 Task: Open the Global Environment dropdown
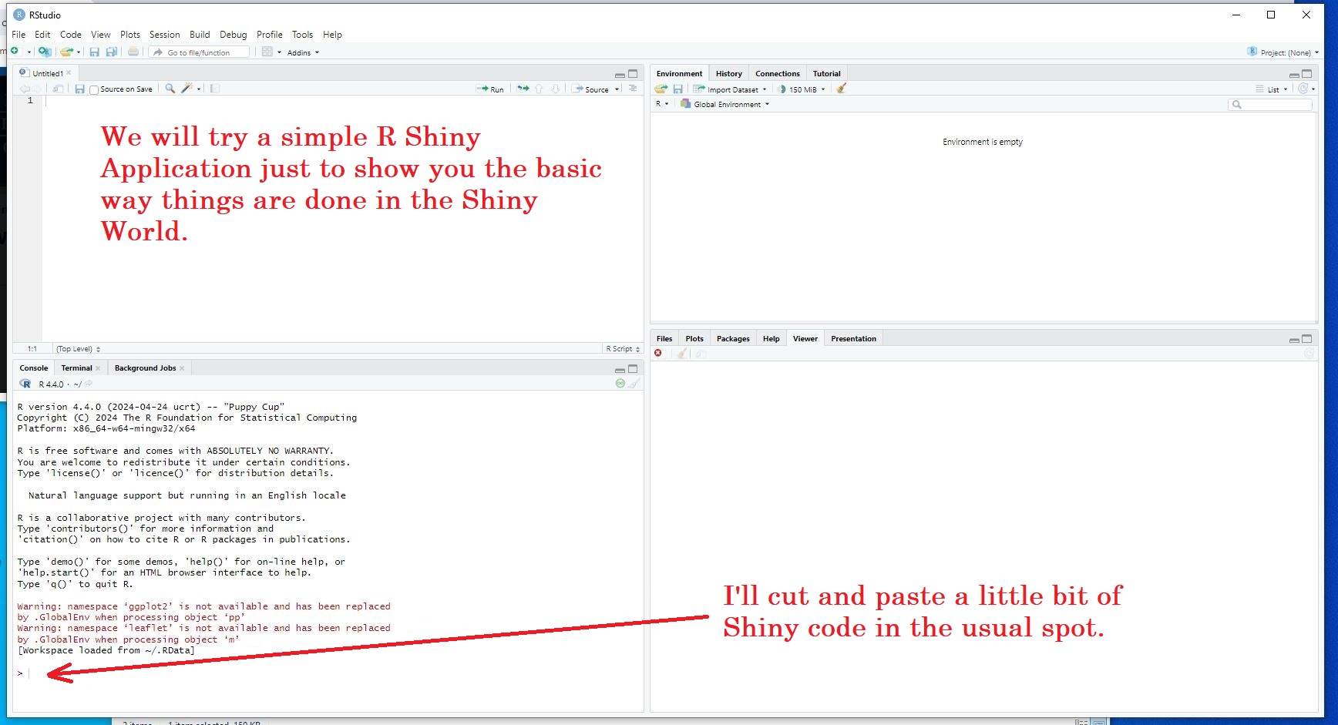725,104
